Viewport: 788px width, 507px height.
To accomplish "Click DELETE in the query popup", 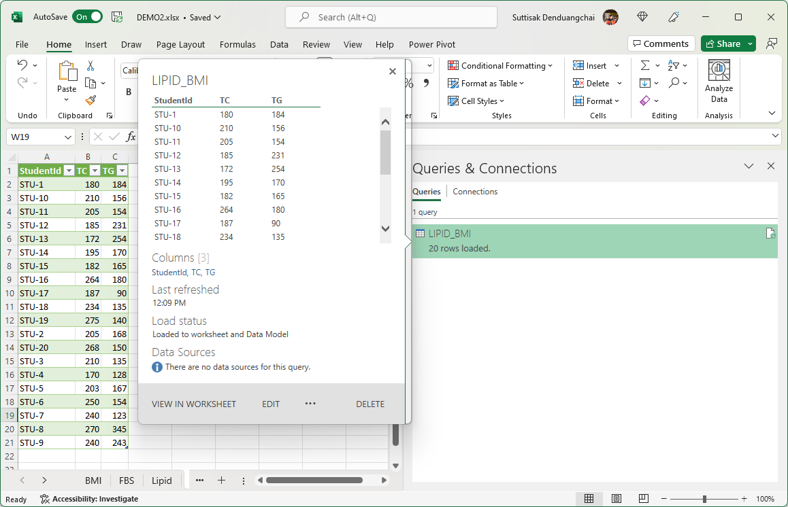I will (x=370, y=404).
